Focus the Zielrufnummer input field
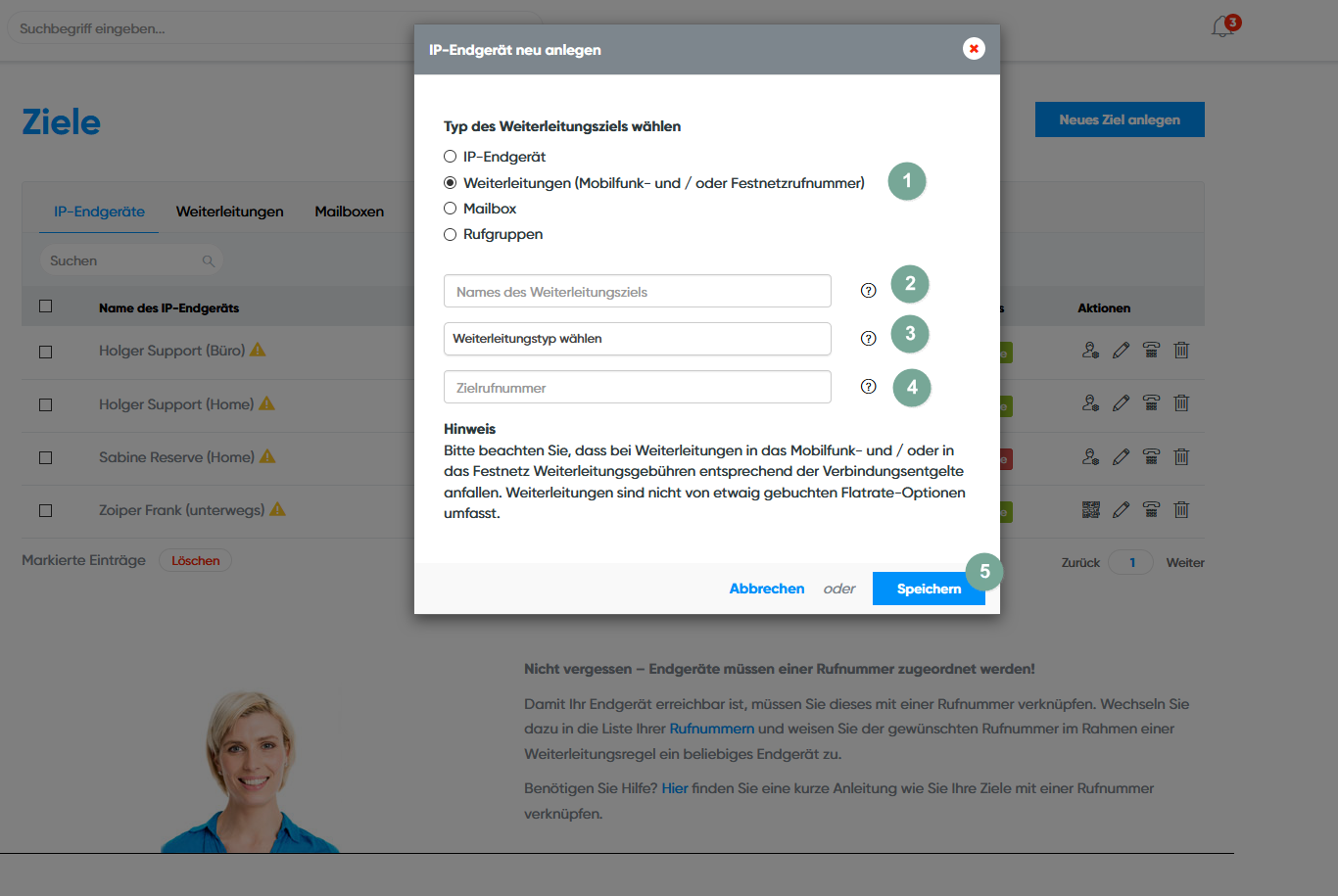 pyautogui.click(x=637, y=388)
